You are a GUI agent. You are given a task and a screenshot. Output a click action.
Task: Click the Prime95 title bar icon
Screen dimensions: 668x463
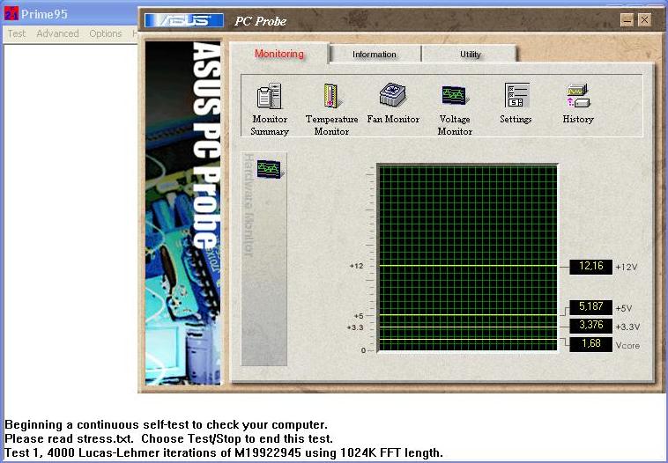tap(11, 14)
